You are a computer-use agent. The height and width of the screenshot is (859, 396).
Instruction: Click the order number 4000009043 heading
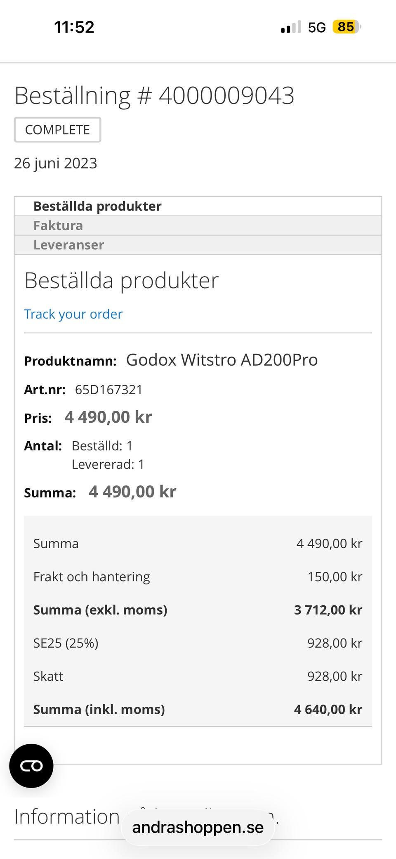point(154,96)
